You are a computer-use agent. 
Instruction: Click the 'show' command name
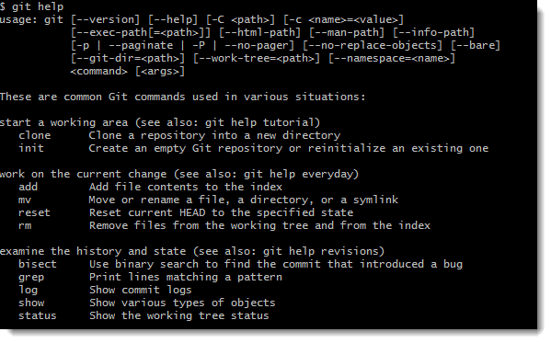31,303
